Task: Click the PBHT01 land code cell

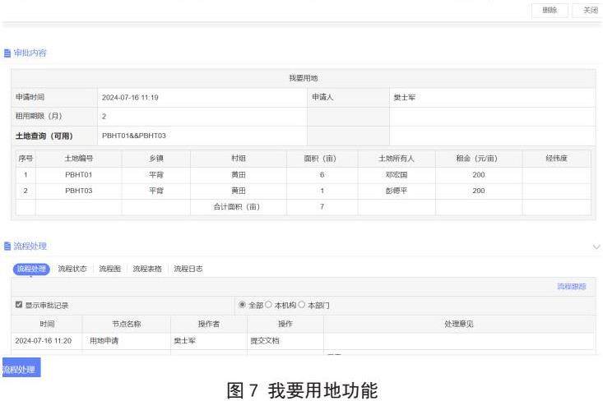Action: (x=79, y=175)
